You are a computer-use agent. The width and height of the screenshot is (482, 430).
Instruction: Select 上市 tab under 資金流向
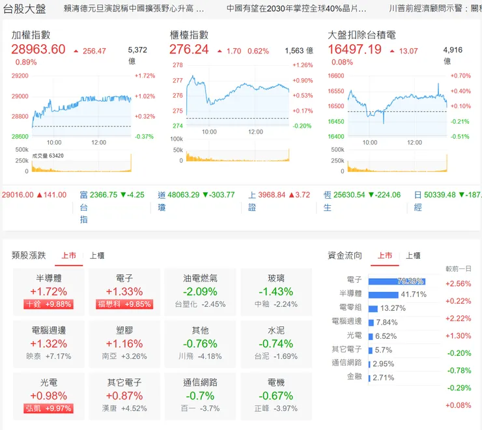click(385, 255)
